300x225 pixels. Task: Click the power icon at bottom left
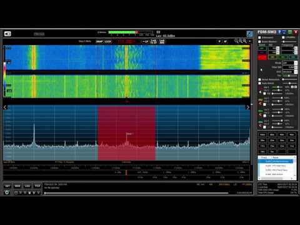coord(7,192)
